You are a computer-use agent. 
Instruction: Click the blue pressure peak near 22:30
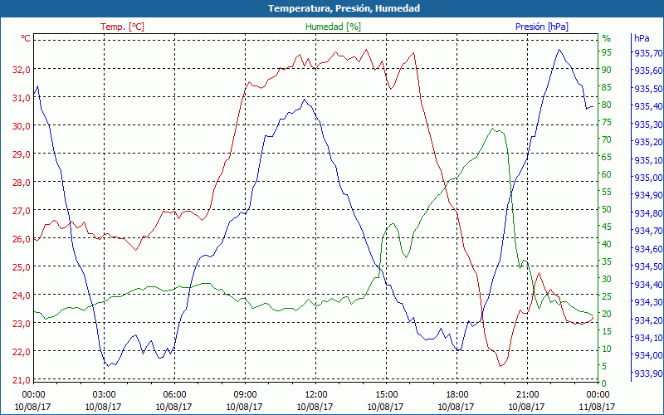(559, 50)
